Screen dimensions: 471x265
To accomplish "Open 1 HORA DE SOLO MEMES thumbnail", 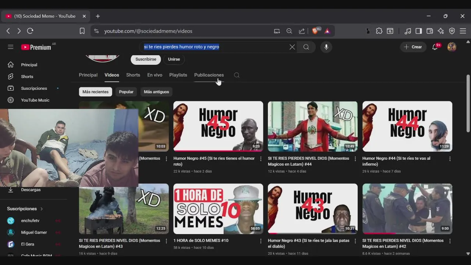I will 218,209.
